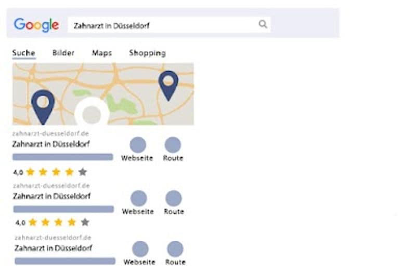
Task: Click the Route icon of first result
Action: click(x=173, y=145)
